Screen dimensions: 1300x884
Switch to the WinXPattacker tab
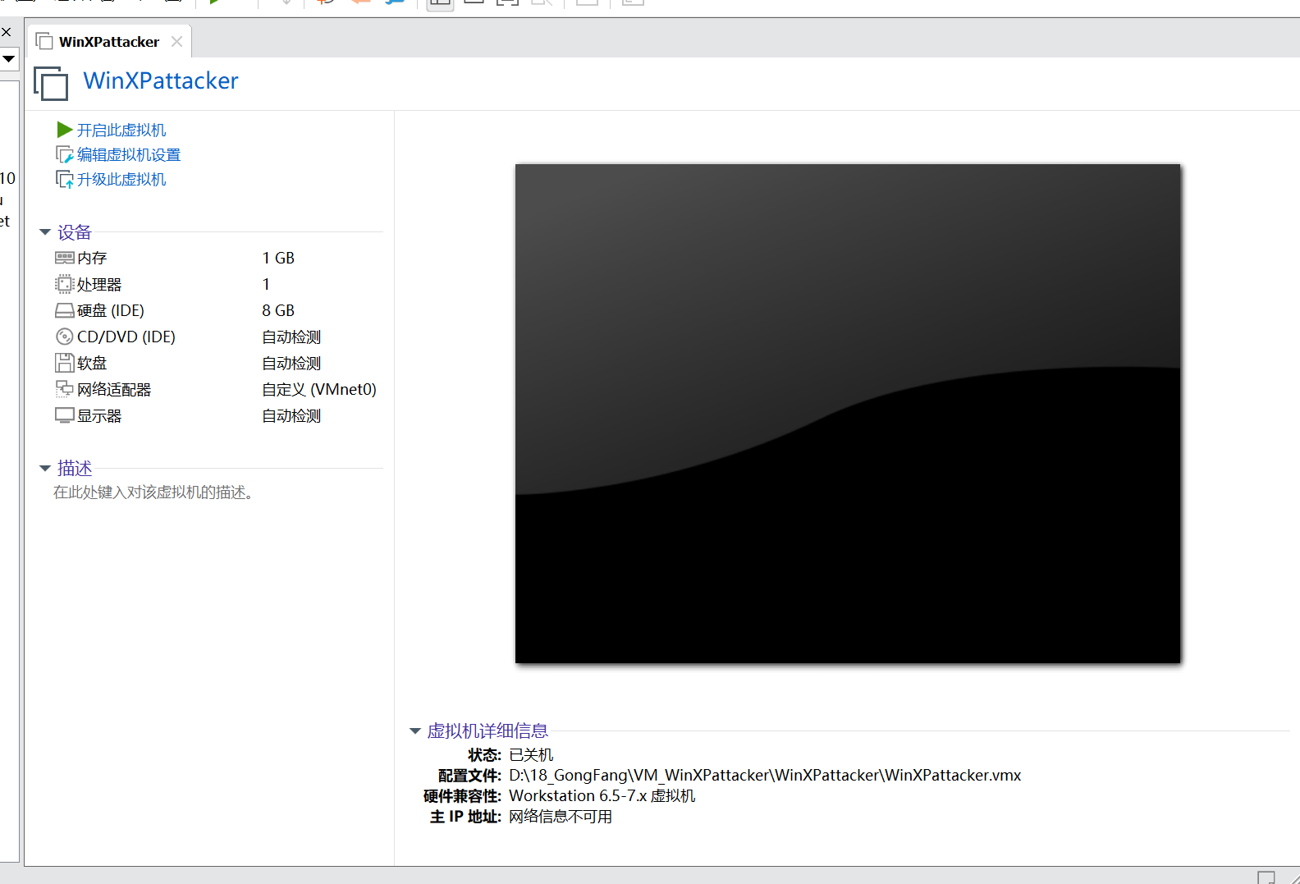coord(108,42)
